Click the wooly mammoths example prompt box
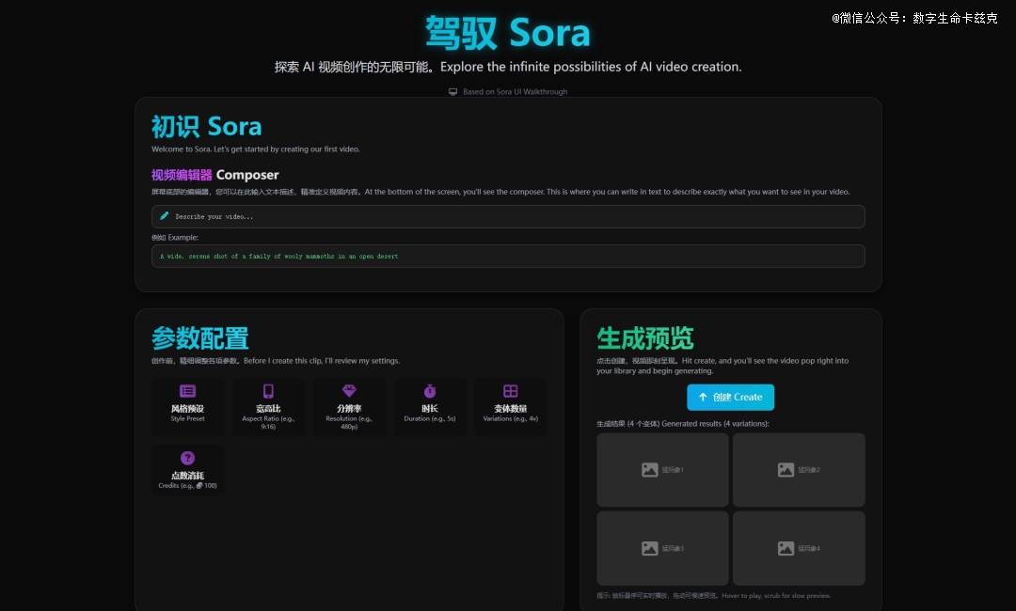Screen dimensions: 1016x611 tap(508, 257)
